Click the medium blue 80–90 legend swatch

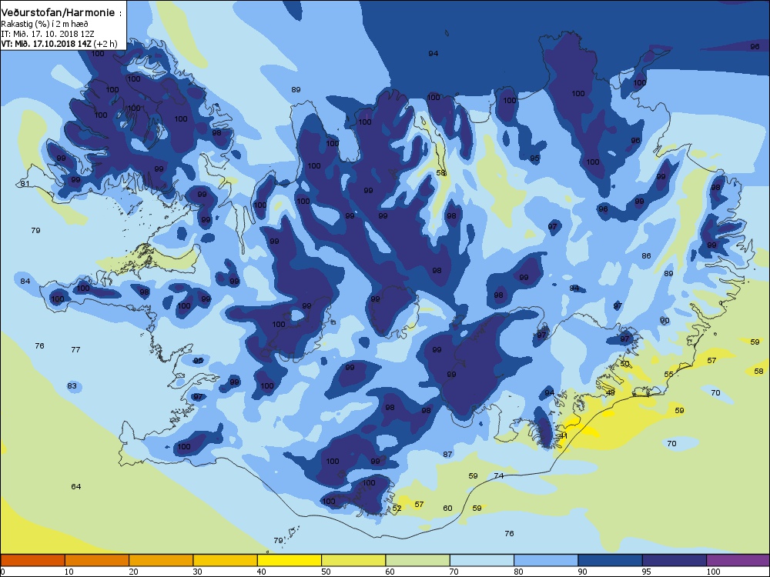[x=546, y=560]
